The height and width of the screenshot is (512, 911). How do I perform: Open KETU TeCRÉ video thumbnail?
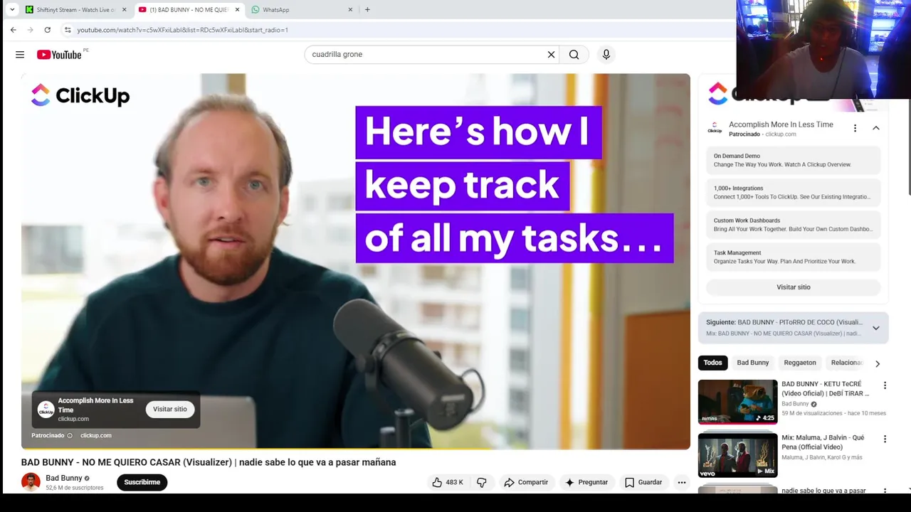tap(737, 402)
